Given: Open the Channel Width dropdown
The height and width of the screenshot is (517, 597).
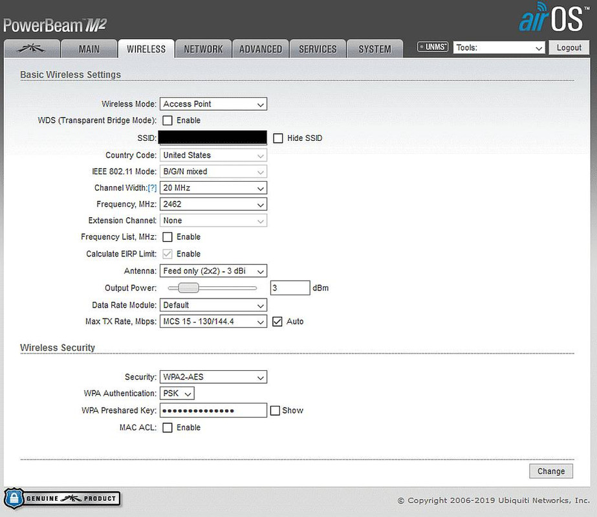Looking at the screenshot, I should point(213,188).
